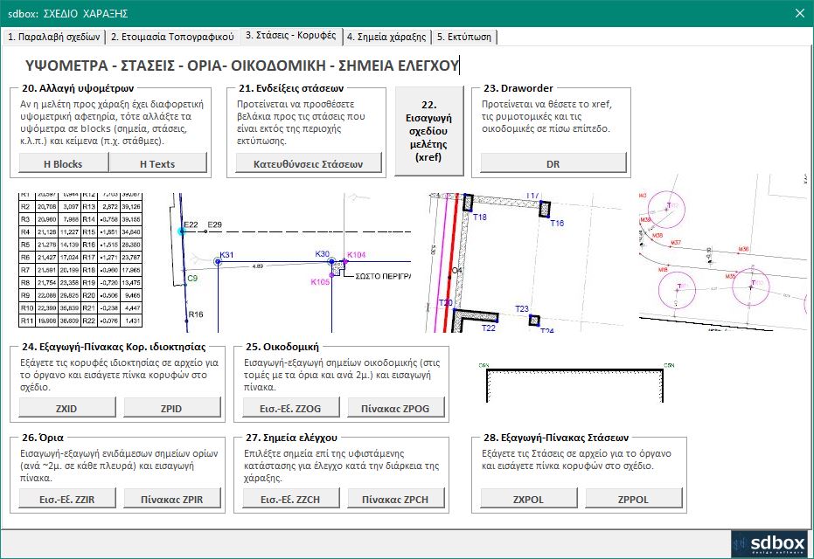Click the 'DR' draworder button

point(553,163)
